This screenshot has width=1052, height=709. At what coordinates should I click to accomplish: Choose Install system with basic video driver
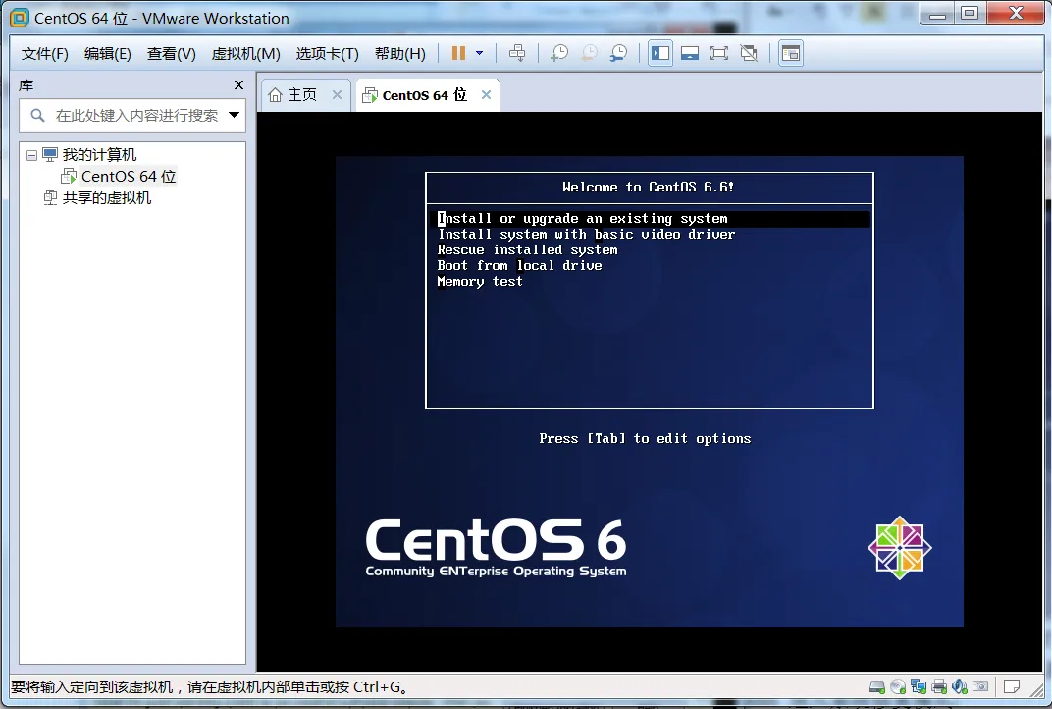[x=587, y=235]
